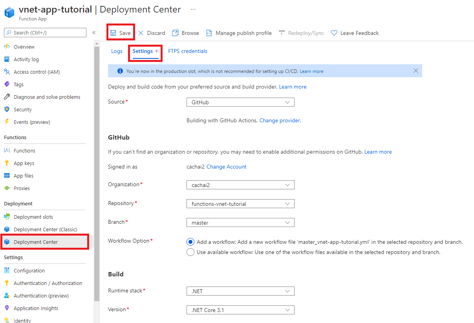Select the Add a workflow radio button
Viewport: 474px width, 323px height.
click(x=190, y=242)
